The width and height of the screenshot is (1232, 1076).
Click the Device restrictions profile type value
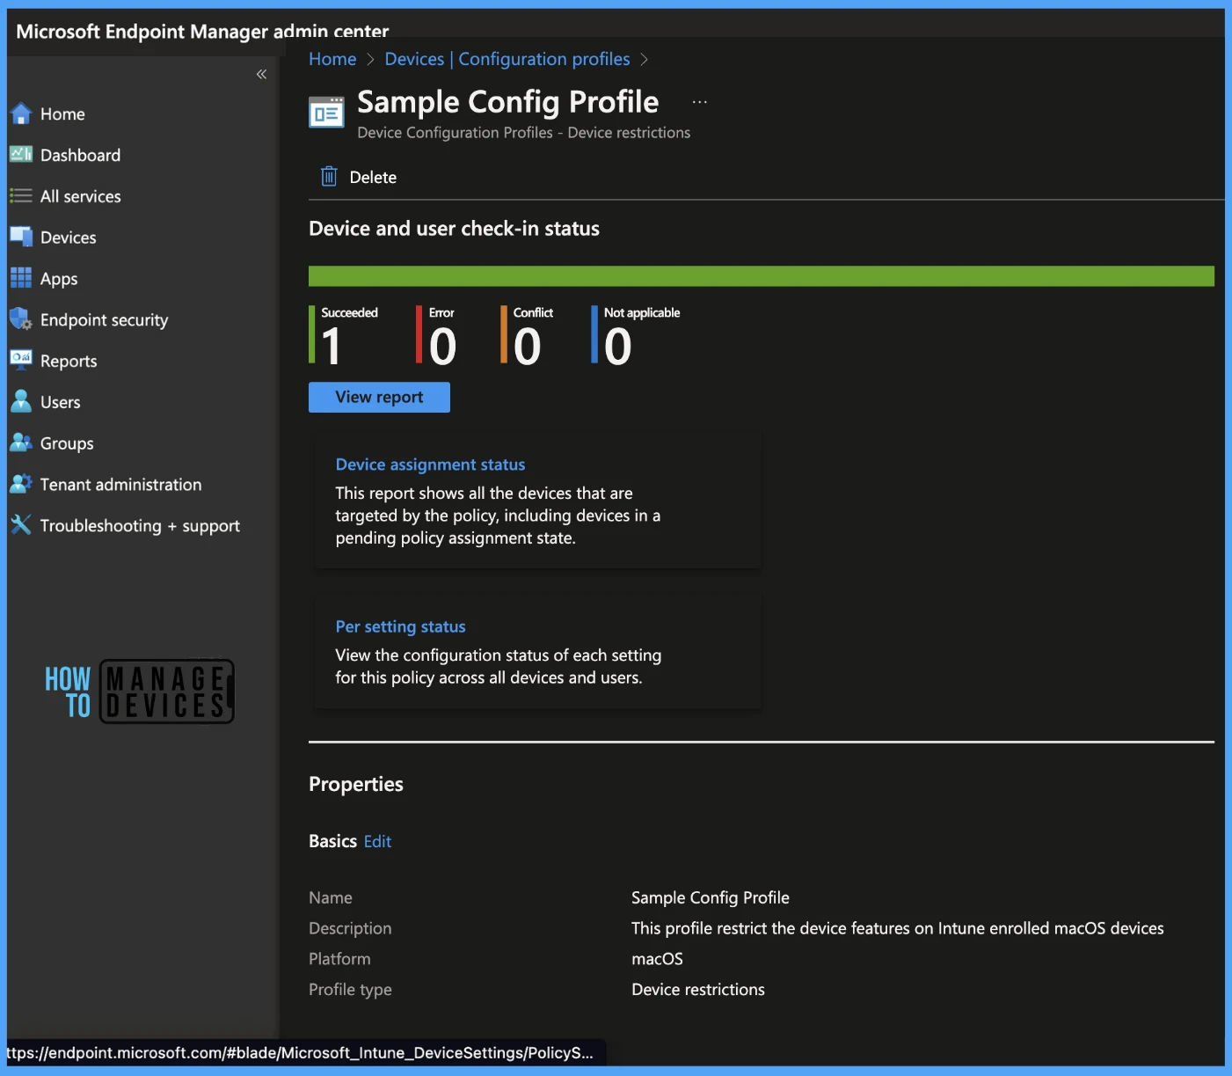(x=698, y=990)
